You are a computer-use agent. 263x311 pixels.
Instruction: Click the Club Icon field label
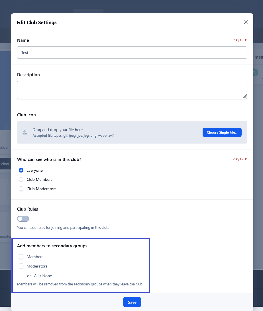[26, 115]
